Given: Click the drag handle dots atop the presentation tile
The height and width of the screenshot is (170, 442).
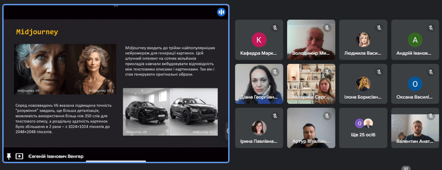Looking at the screenshot, I should tap(116, 6).
